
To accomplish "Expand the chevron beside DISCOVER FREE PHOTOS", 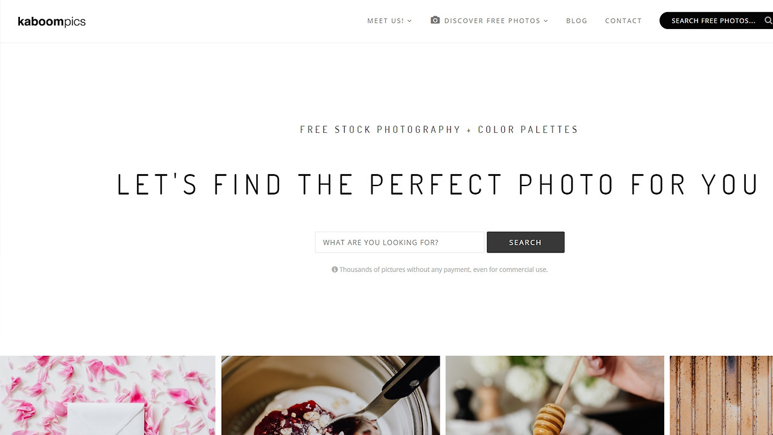I will tap(546, 21).
